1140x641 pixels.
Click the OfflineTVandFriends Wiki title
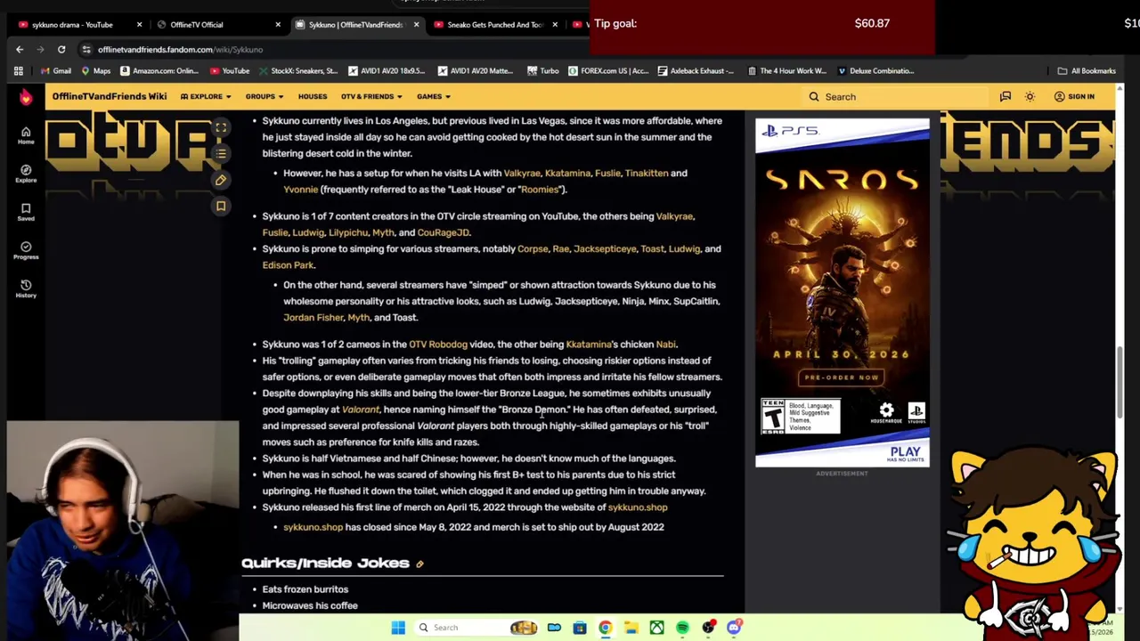(x=110, y=96)
